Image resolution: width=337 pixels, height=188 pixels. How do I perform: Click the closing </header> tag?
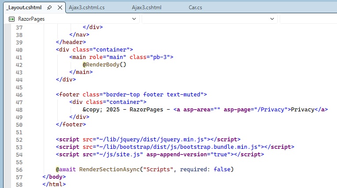pyautogui.click(x=71, y=42)
